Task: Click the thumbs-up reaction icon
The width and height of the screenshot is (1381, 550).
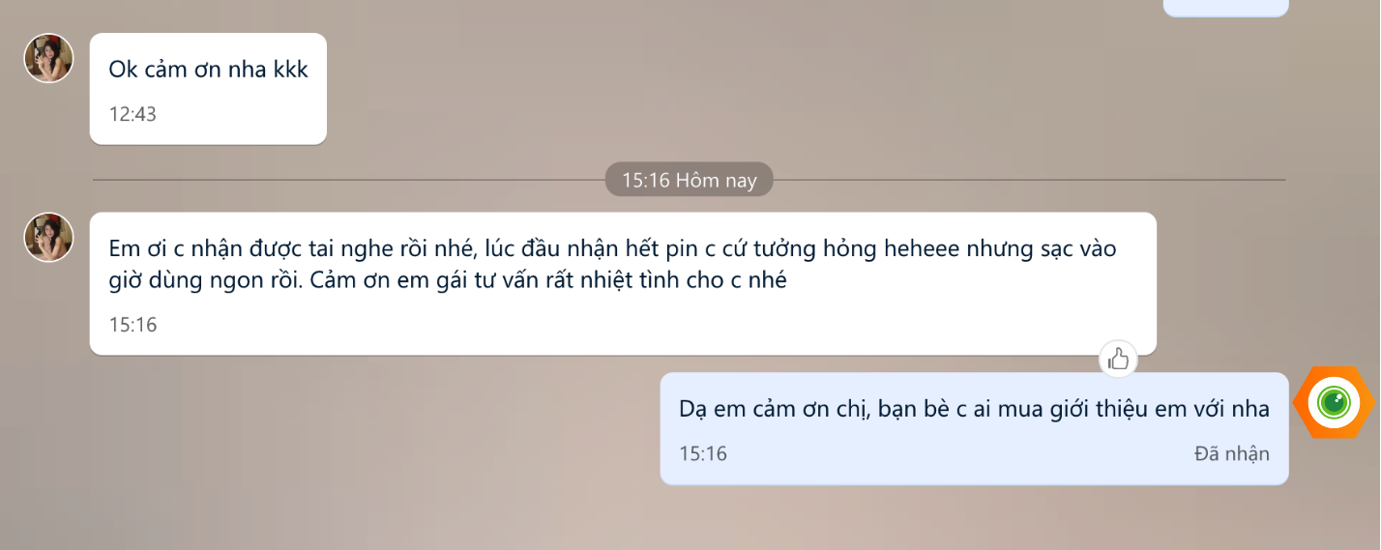Action: point(1118,360)
